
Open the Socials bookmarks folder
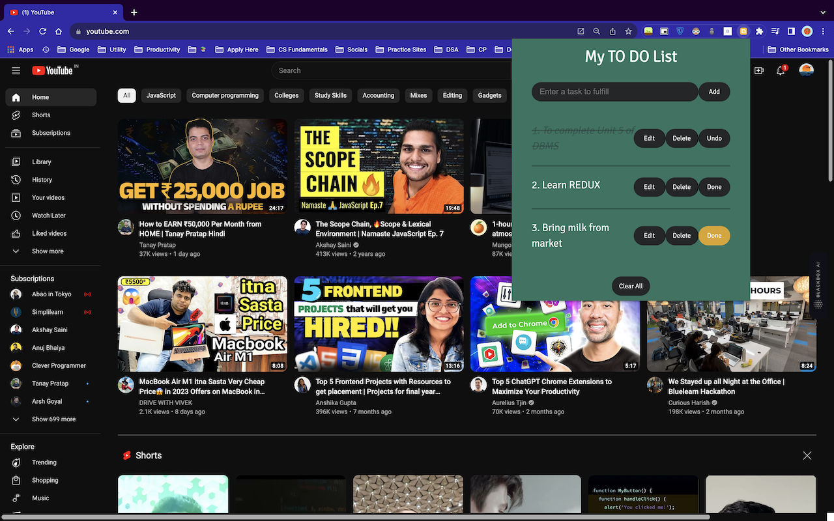352,49
